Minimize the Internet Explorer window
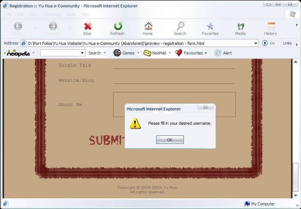 [268, 4]
